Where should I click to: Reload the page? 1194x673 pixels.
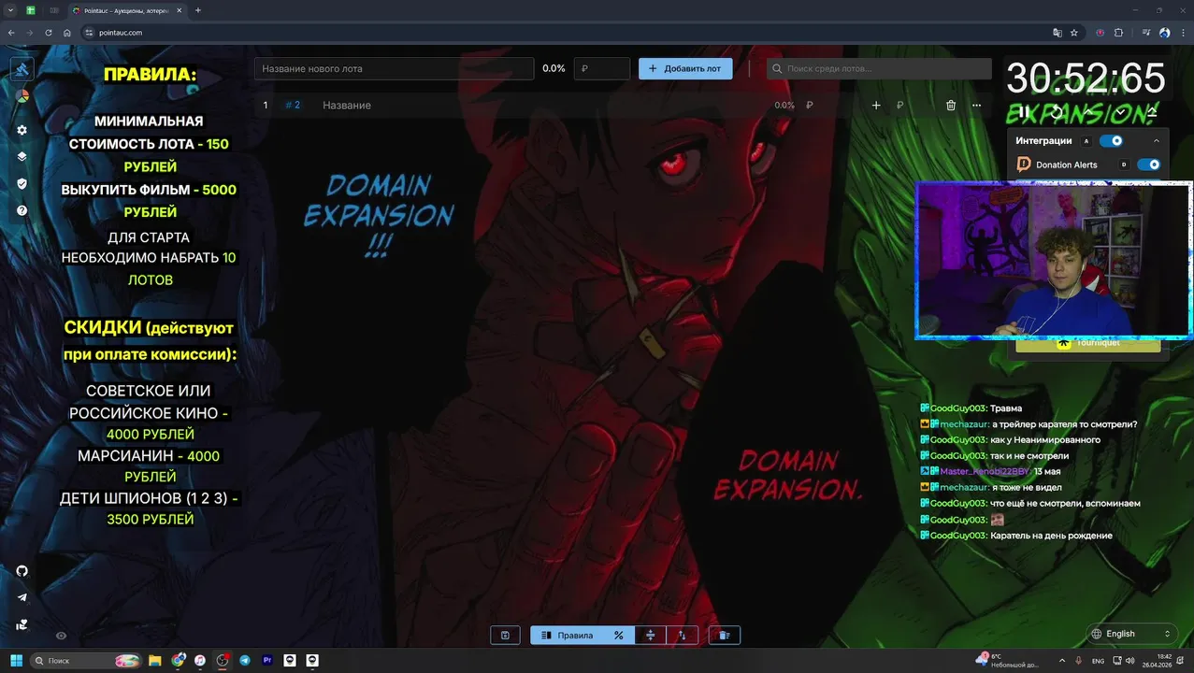49,33
